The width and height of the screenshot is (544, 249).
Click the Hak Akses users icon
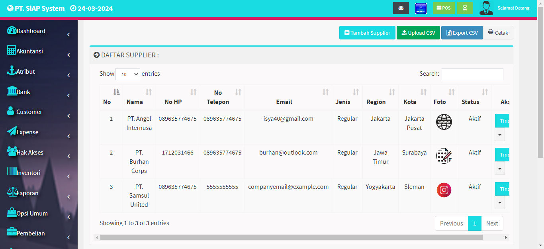[x=12, y=151]
